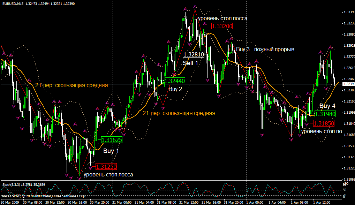Click the red 1.31250 price tag

pyautogui.click(x=106, y=167)
